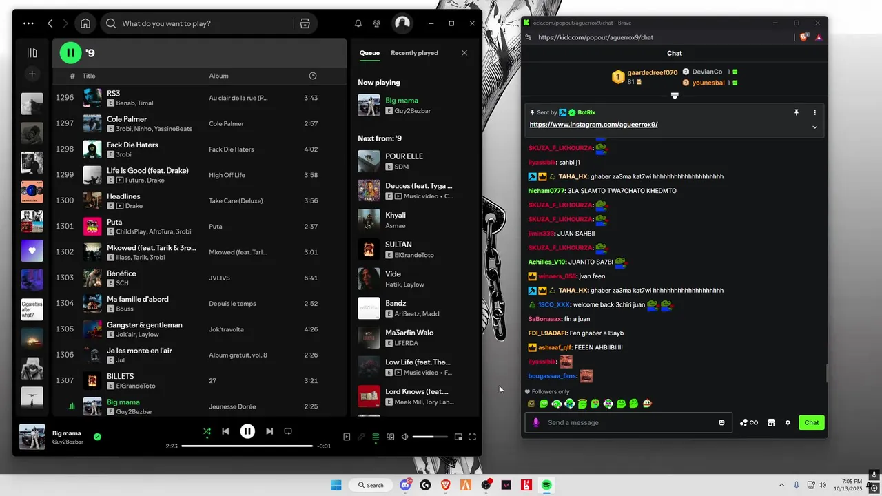
Task: Toggle repeat mode
Action: [288, 431]
